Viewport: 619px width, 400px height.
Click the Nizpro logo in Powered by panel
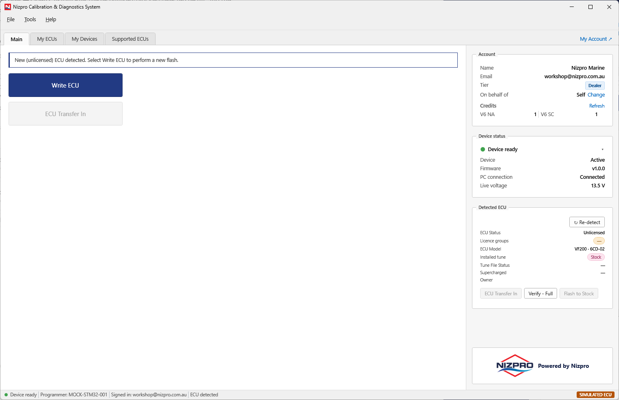click(515, 366)
